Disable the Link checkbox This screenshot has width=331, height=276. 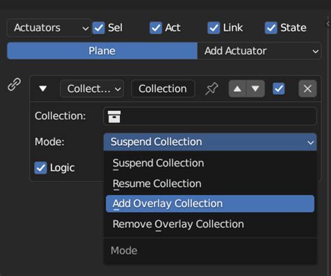coord(214,28)
